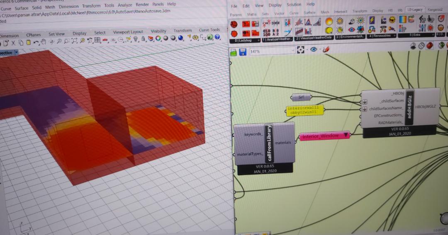Toggle no-preview mode button in Grasshopper
The width and height of the screenshot is (448, 235).
click(x=413, y=46)
